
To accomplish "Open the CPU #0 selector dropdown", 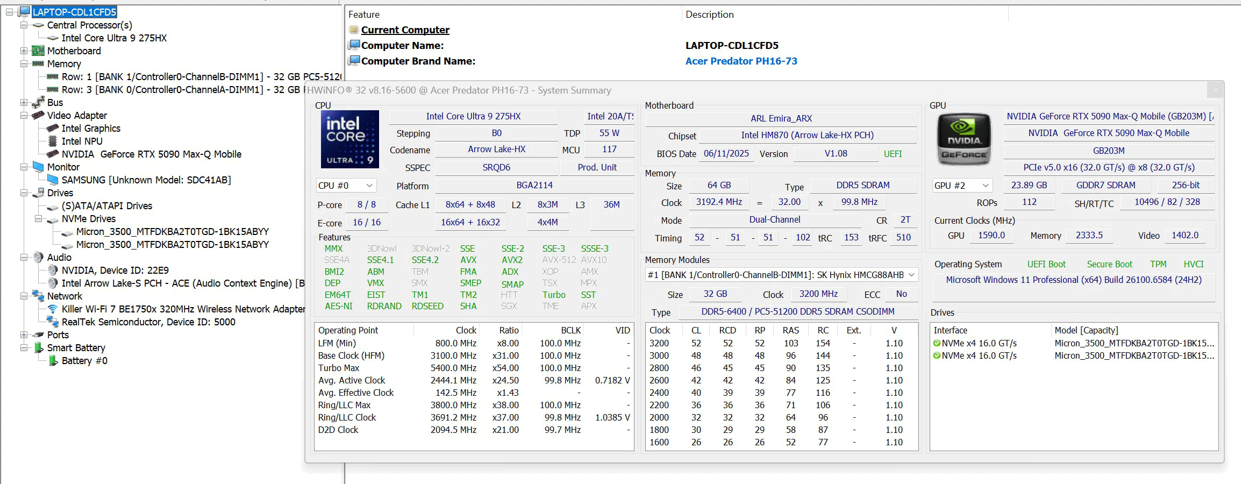I will click(346, 186).
